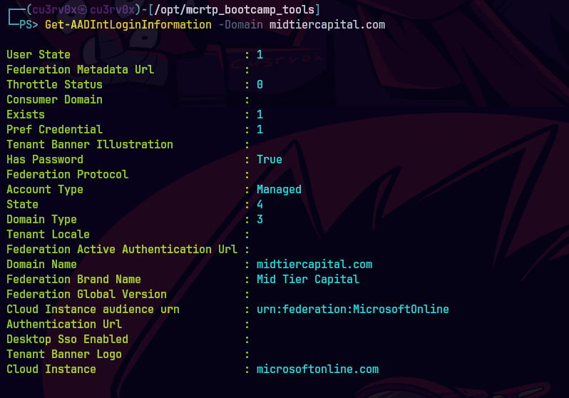Click the Throttle Status value 0

click(260, 84)
